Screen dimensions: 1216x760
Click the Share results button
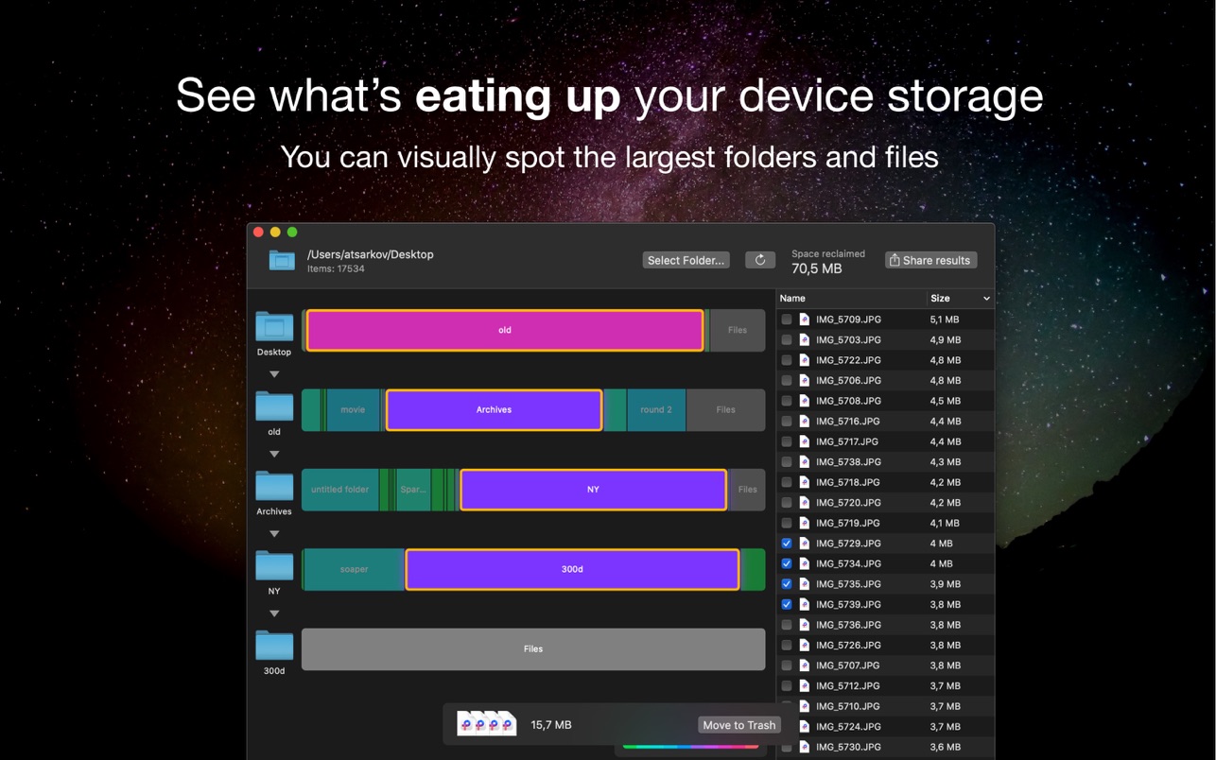pyautogui.click(x=930, y=260)
